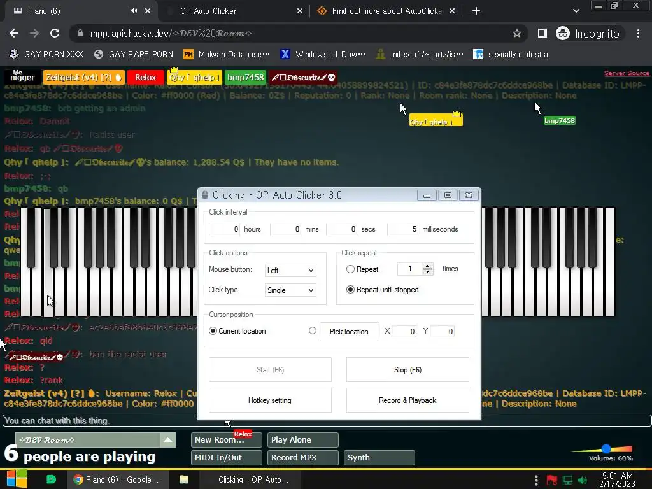Open the Server Source link
The width and height of the screenshot is (652, 489).
coord(627,73)
